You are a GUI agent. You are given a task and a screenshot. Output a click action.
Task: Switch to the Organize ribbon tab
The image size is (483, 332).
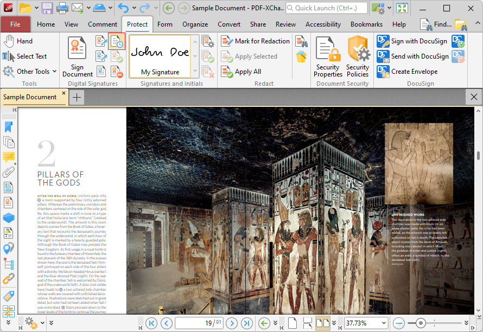click(195, 24)
